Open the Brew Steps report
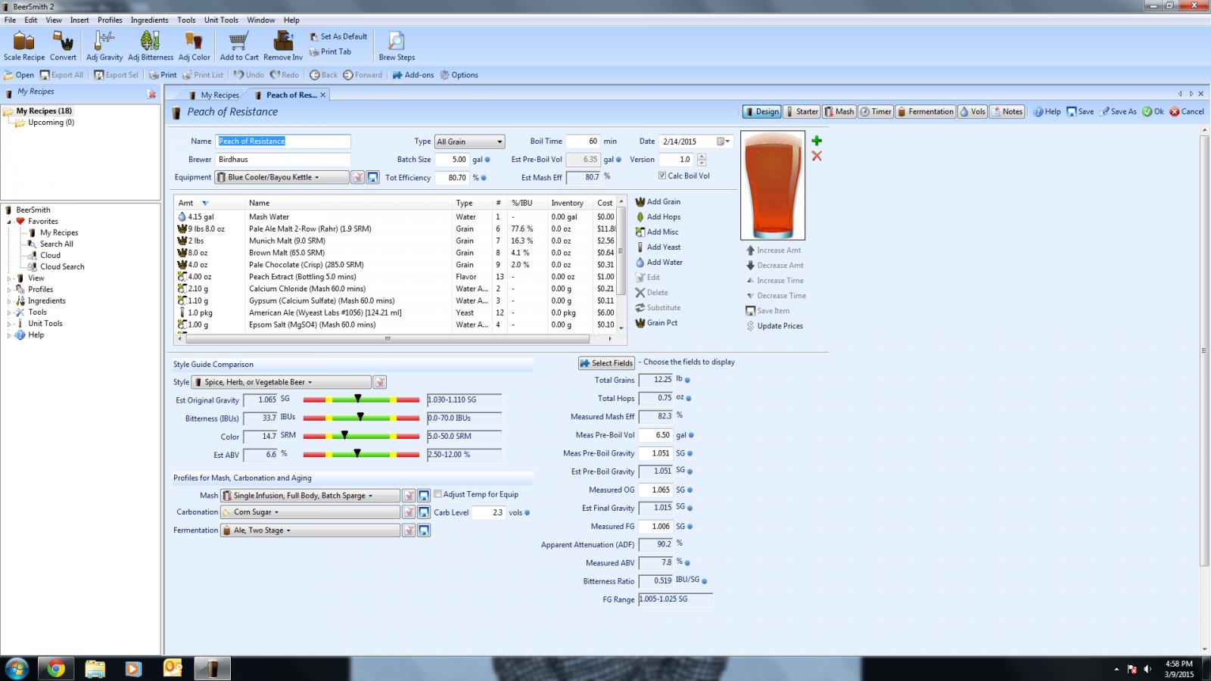 click(x=397, y=46)
